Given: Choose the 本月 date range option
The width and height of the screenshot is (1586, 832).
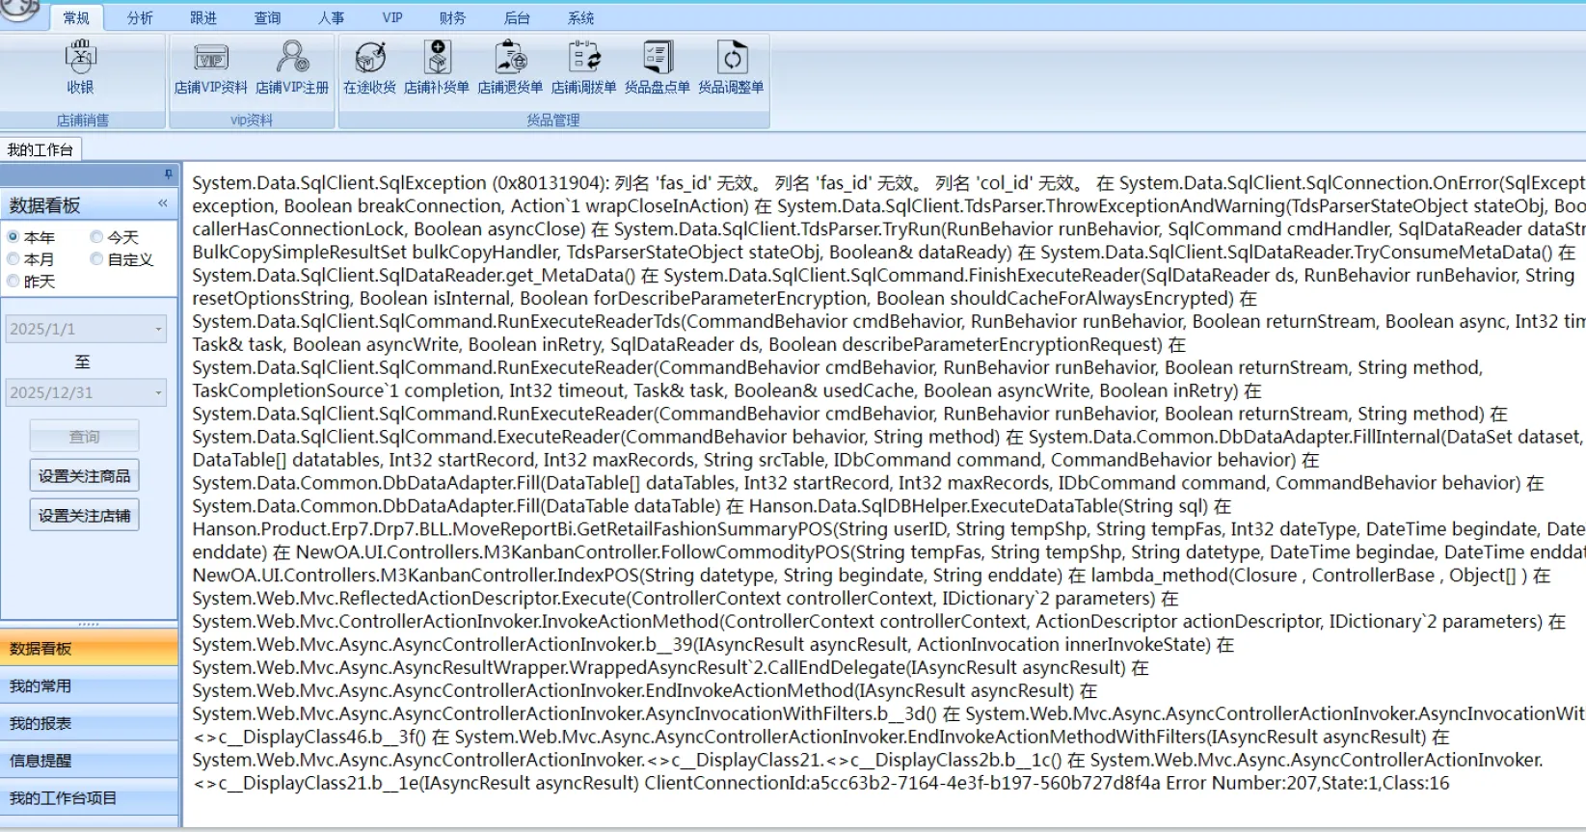Looking at the screenshot, I should (13, 259).
